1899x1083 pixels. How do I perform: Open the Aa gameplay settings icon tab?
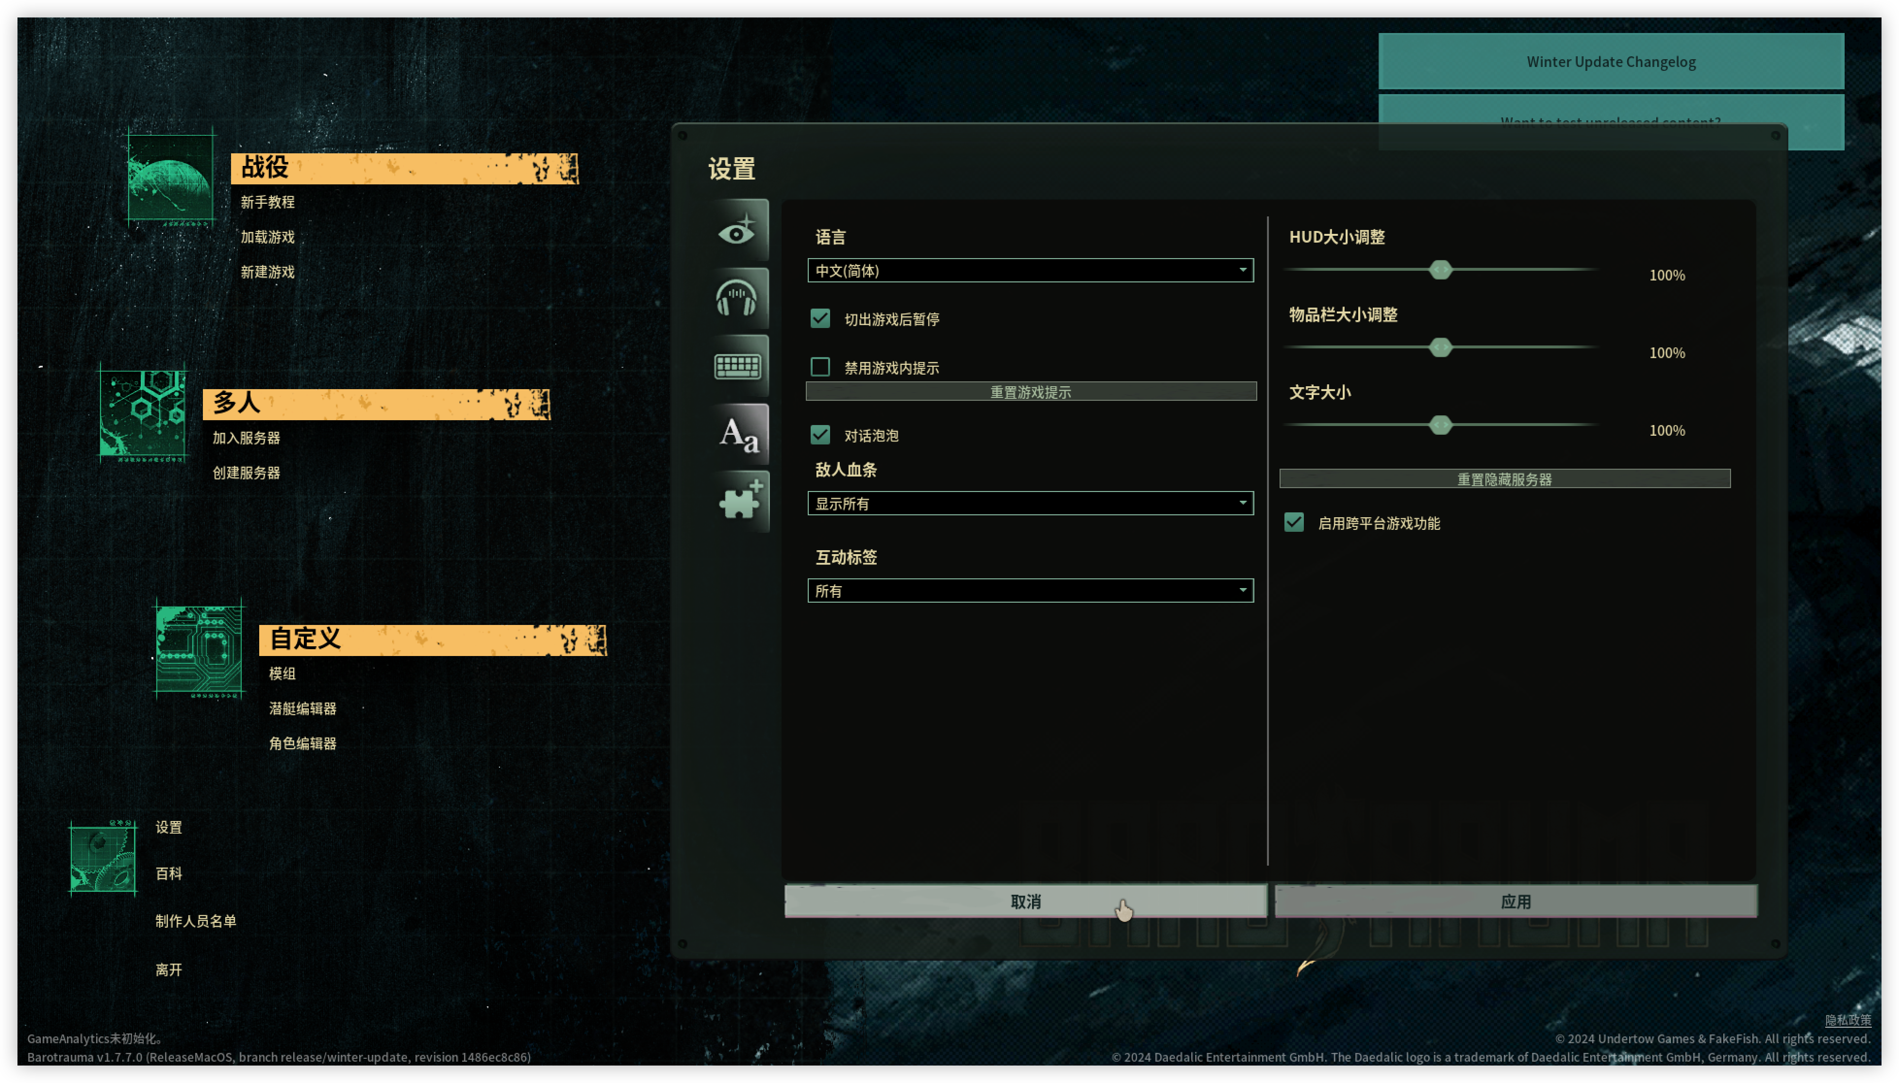(737, 434)
